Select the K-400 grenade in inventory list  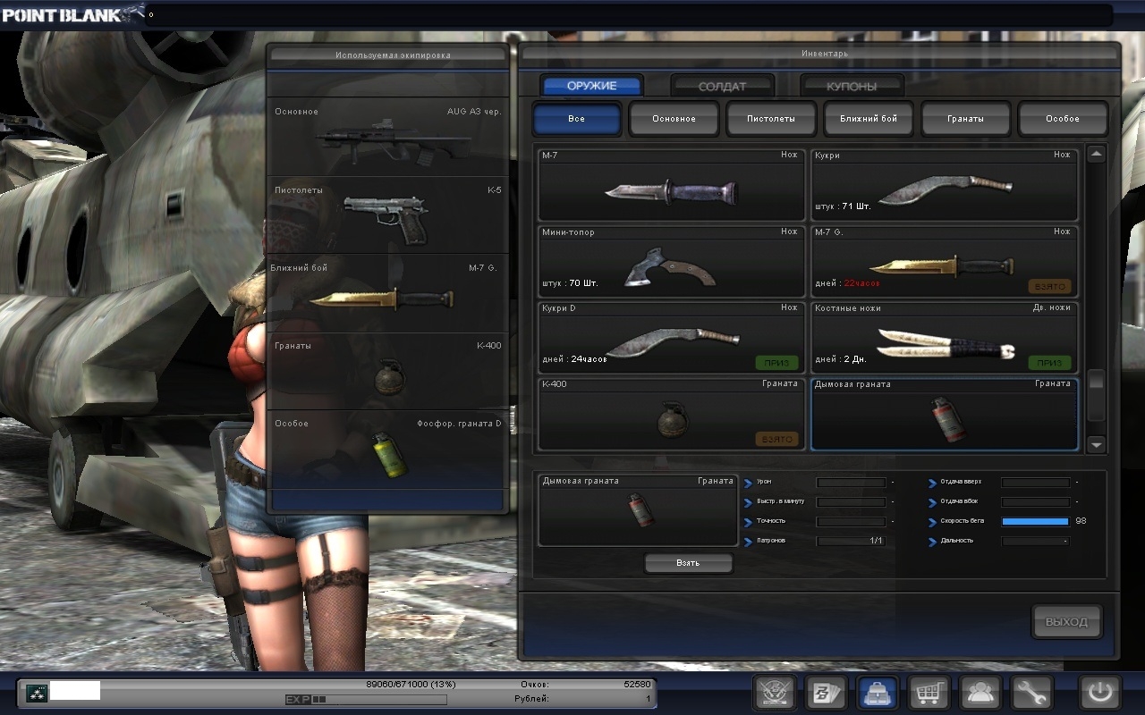point(672,414)
